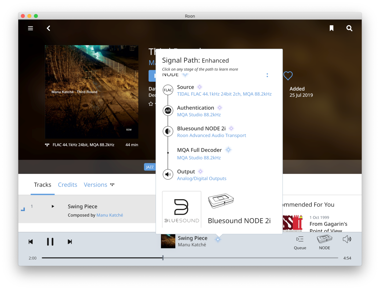Open the bookmarks icon
380x290 pixels.
pos(331,28)
